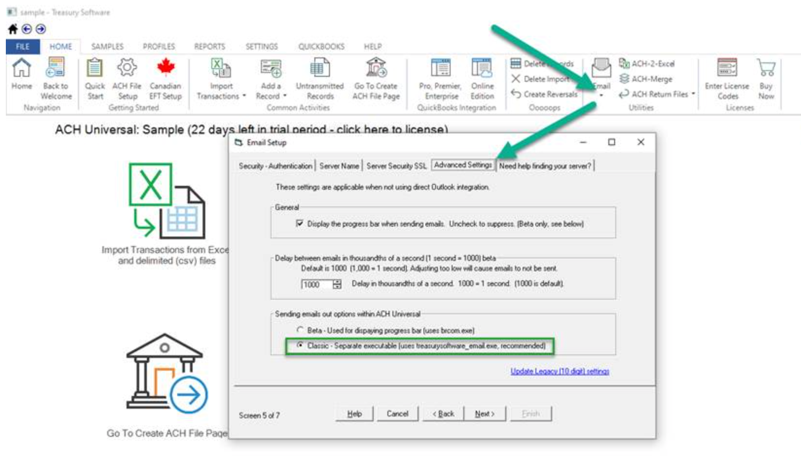Viewport: 801px width, 469px height.
Task: Open Need help finding your server tab
Action: [x=545, y=166]
